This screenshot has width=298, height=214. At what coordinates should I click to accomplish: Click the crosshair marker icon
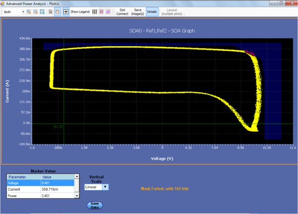[66, 11]
